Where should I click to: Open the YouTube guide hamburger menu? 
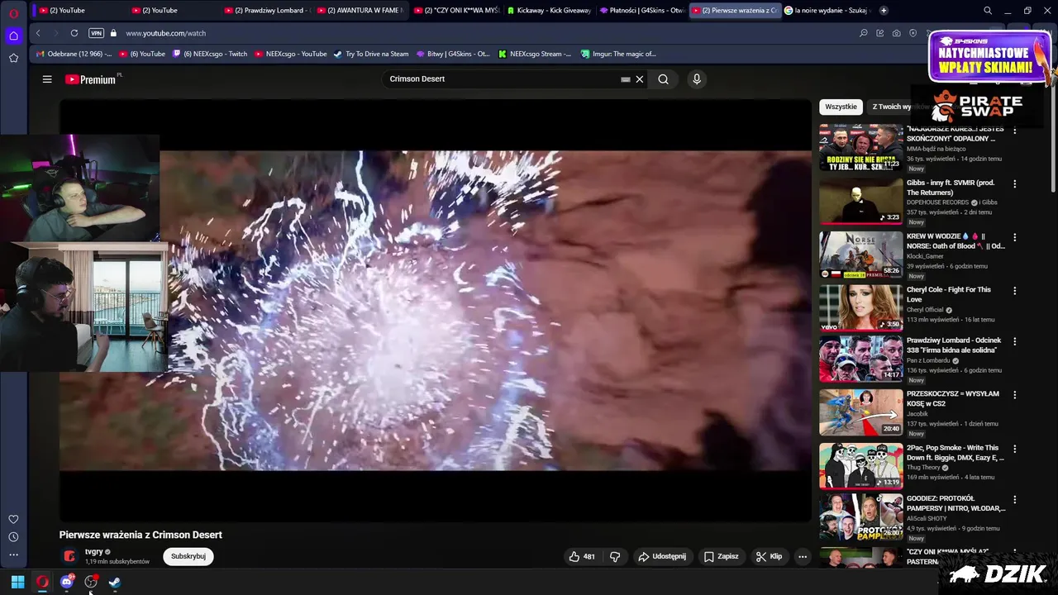point(47,79)
